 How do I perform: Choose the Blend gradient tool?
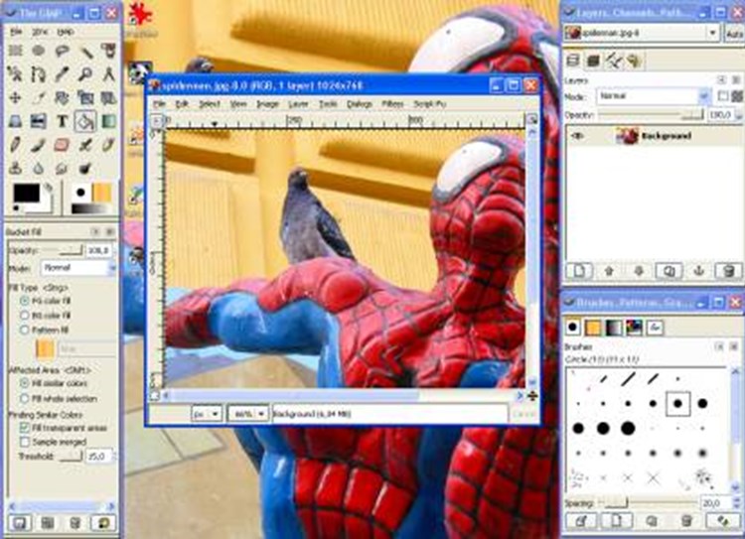(109, 121)
